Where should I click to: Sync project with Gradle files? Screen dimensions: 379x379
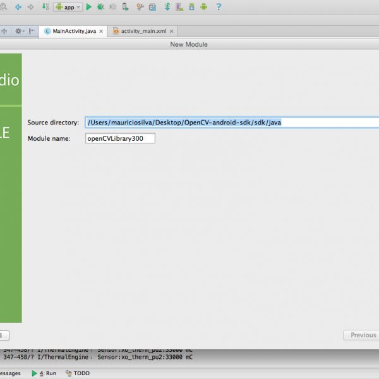click(x=167, y=7)
